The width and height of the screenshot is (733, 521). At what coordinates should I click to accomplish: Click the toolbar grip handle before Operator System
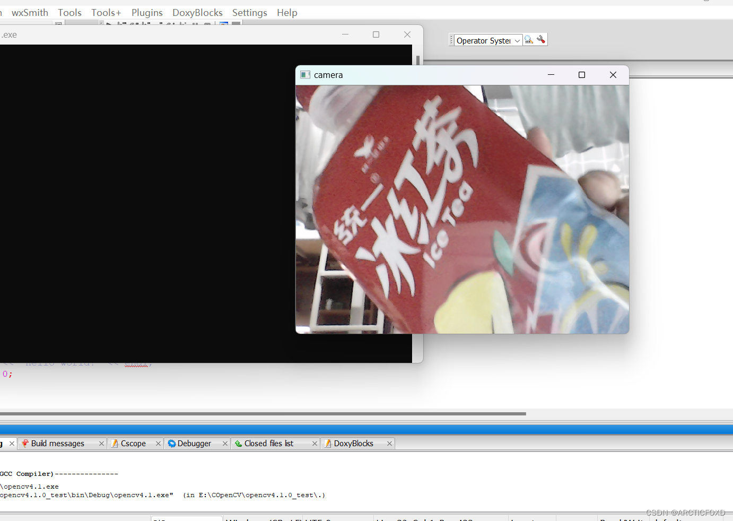click(451, 40)
